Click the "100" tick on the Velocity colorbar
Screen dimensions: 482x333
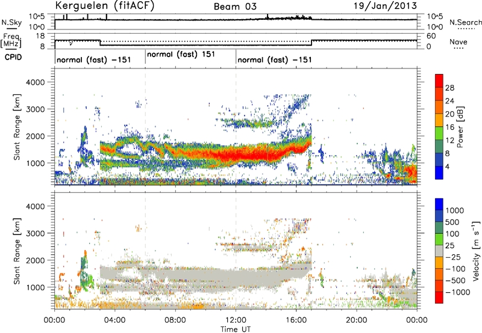tap(452, 234)
